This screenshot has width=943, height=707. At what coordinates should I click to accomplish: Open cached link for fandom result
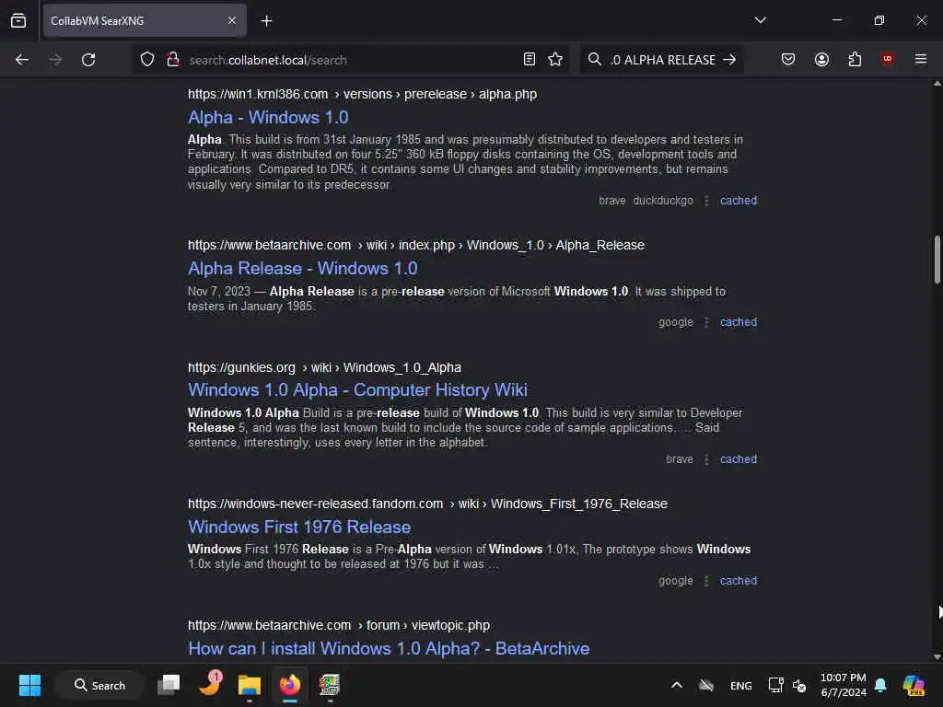(739, 581)
